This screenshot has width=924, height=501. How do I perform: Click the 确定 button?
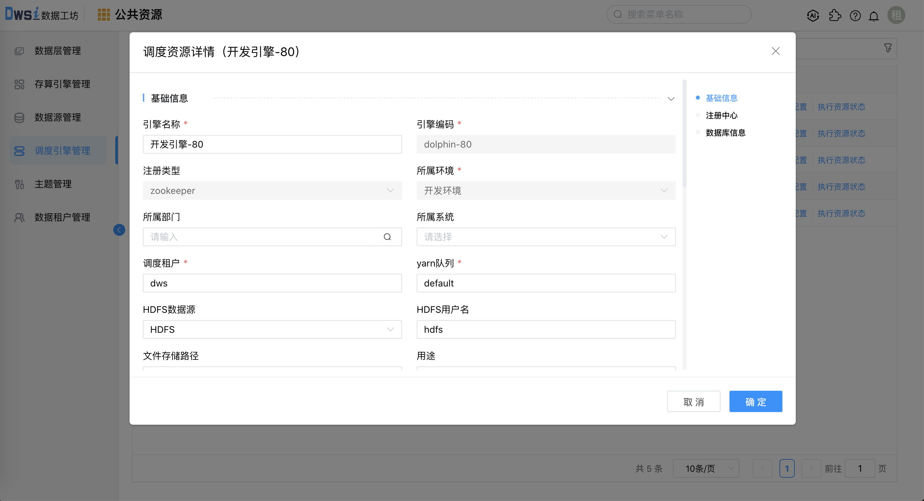coord(755,401)
